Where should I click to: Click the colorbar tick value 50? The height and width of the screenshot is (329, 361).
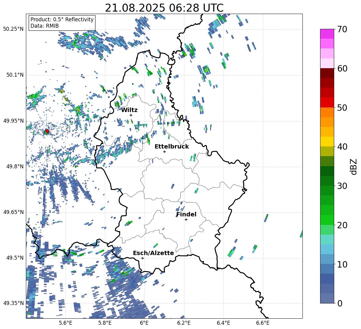[x=342, y=107]
